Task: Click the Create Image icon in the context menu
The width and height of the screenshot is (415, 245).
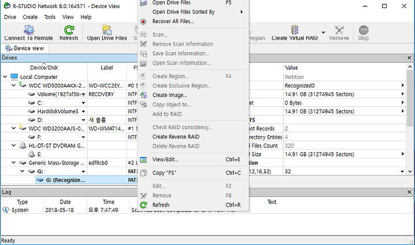Action: [x=144, y=95]
